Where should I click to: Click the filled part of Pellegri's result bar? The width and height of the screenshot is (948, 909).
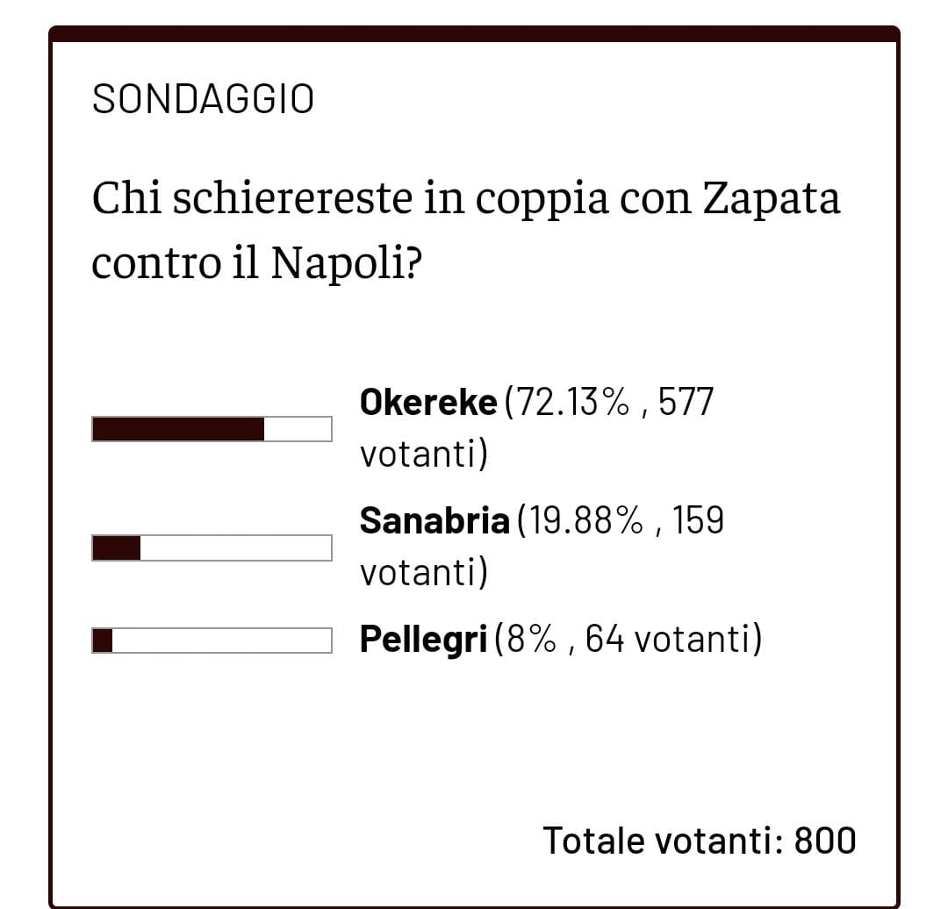103,641
